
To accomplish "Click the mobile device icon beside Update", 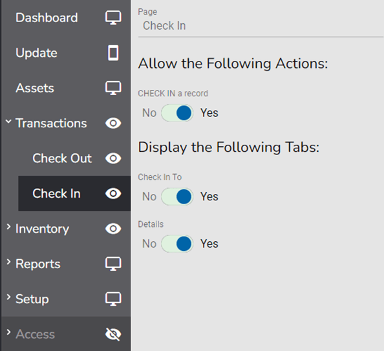I will coord(113,52).
